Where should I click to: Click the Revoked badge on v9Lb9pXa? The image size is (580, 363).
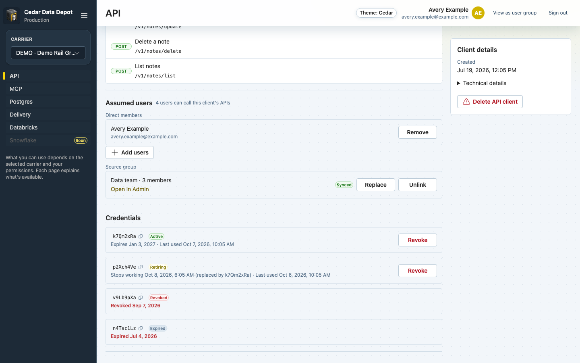(159, 298)
